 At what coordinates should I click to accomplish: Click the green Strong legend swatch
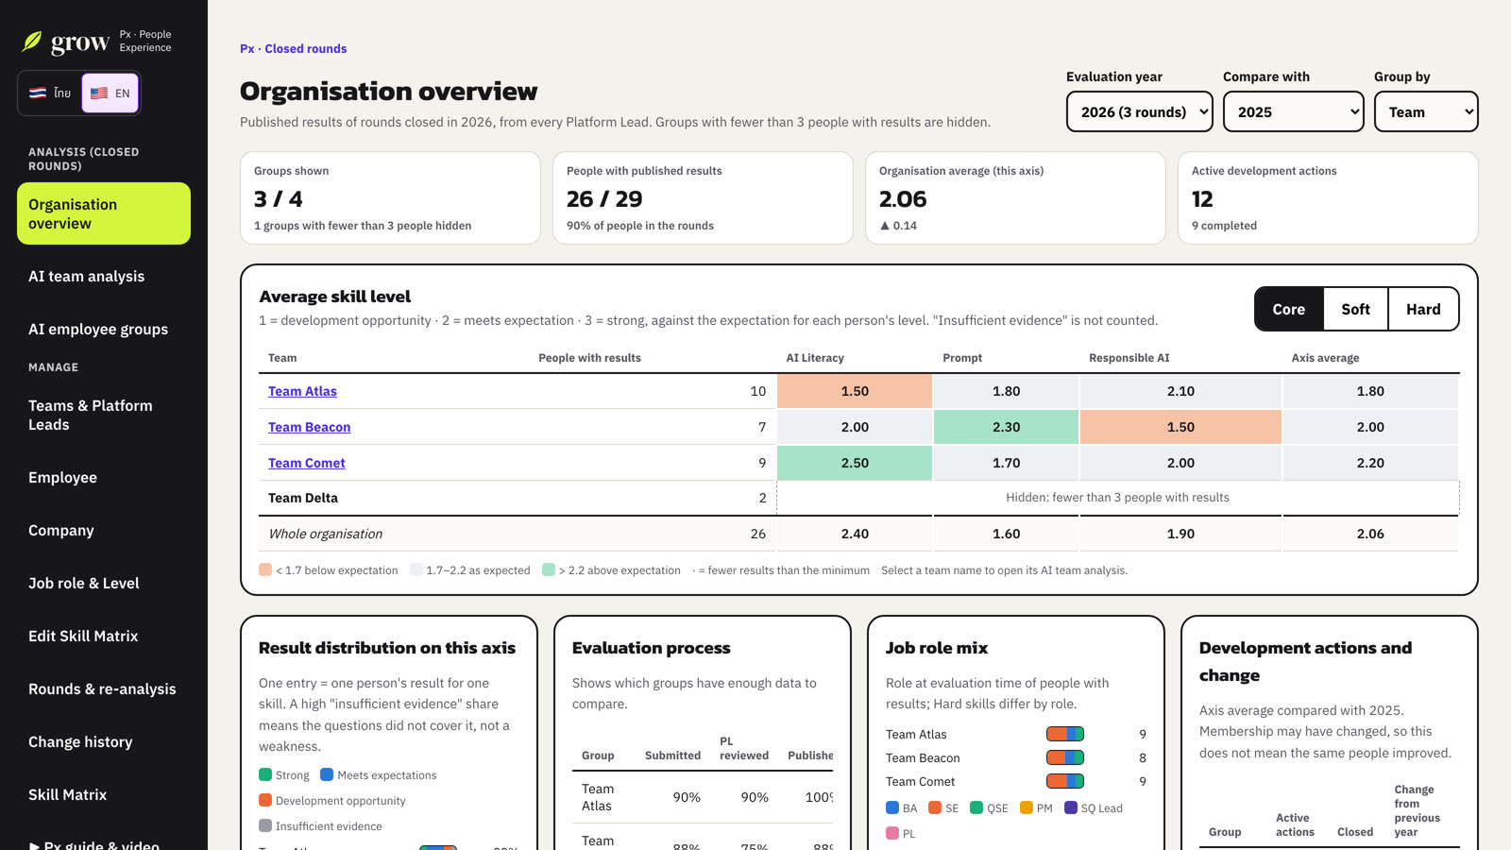click(x=265, y=774)
